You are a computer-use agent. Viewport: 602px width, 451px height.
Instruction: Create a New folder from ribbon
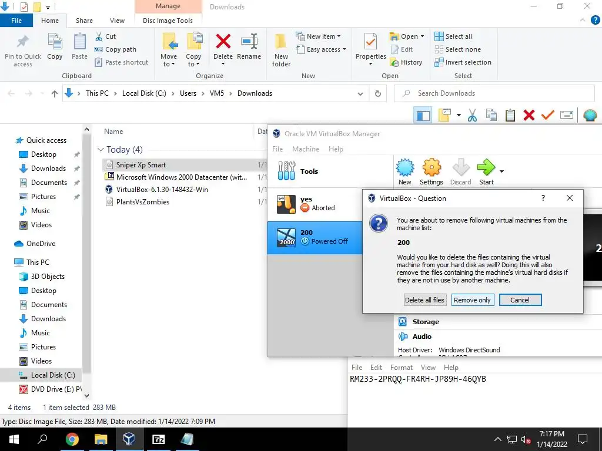[x=281, y=50]
